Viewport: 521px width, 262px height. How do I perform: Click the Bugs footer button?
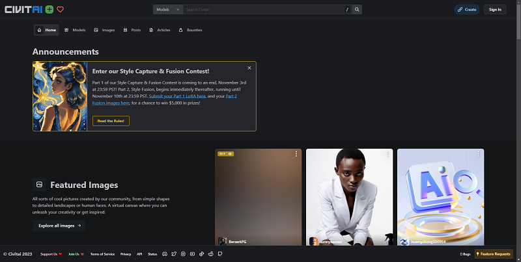pos(465,254)
